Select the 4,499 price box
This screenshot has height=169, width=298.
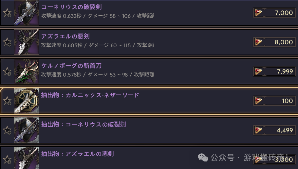click(274, 130)
